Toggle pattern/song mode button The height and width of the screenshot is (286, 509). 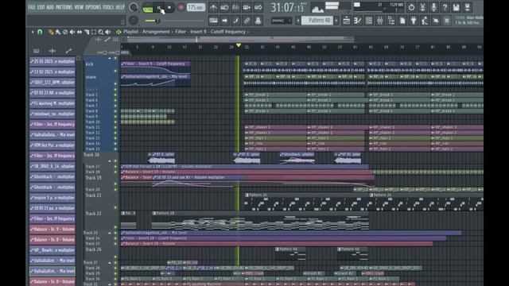[x=148, y=8]
